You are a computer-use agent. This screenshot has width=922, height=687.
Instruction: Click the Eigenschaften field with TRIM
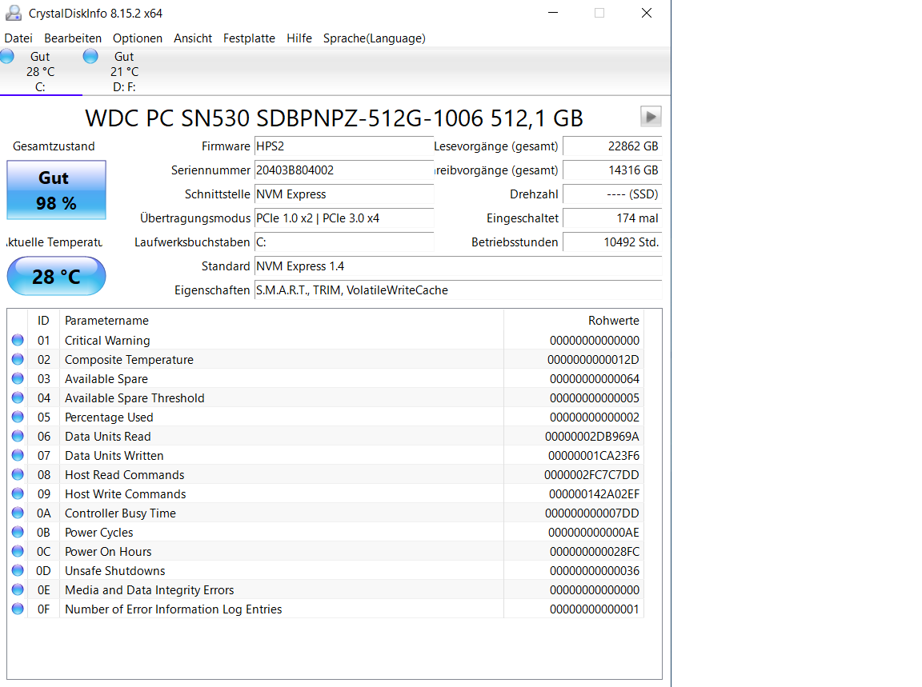[458, 290]
